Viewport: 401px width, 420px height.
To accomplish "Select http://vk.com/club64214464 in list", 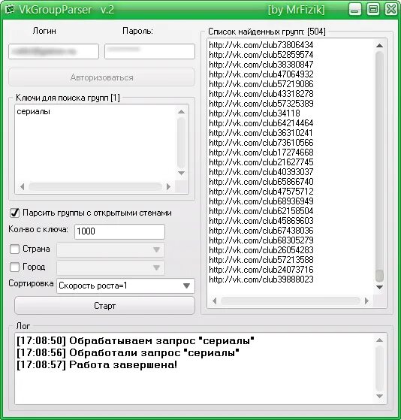I will pyautogui.click(x=261, y=123).
